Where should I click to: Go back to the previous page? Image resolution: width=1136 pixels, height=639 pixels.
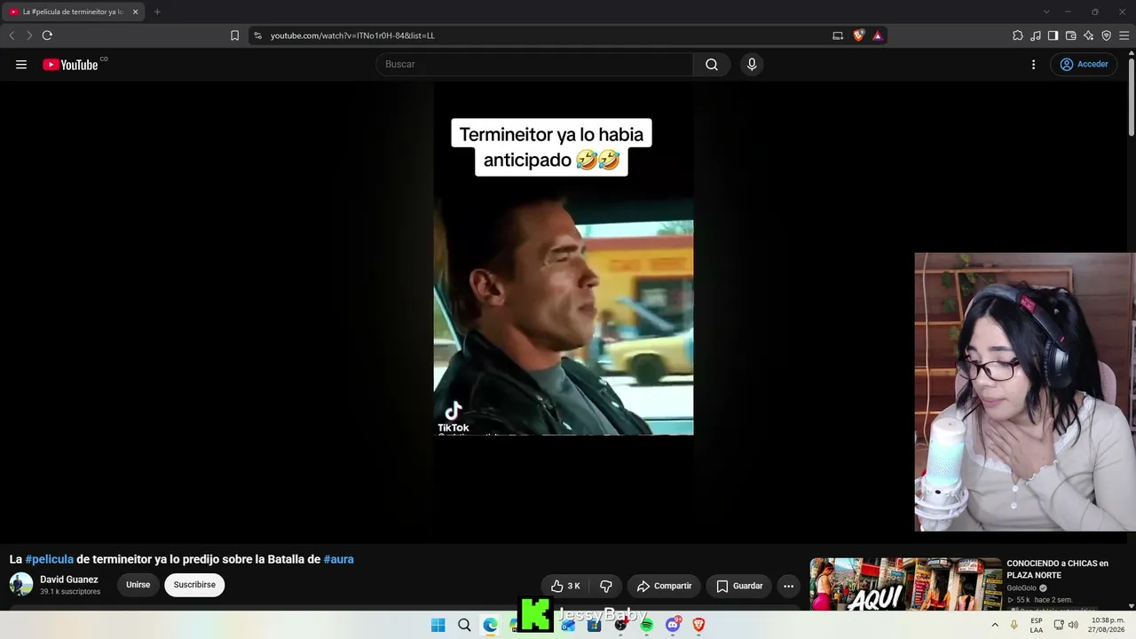[12, 35]
